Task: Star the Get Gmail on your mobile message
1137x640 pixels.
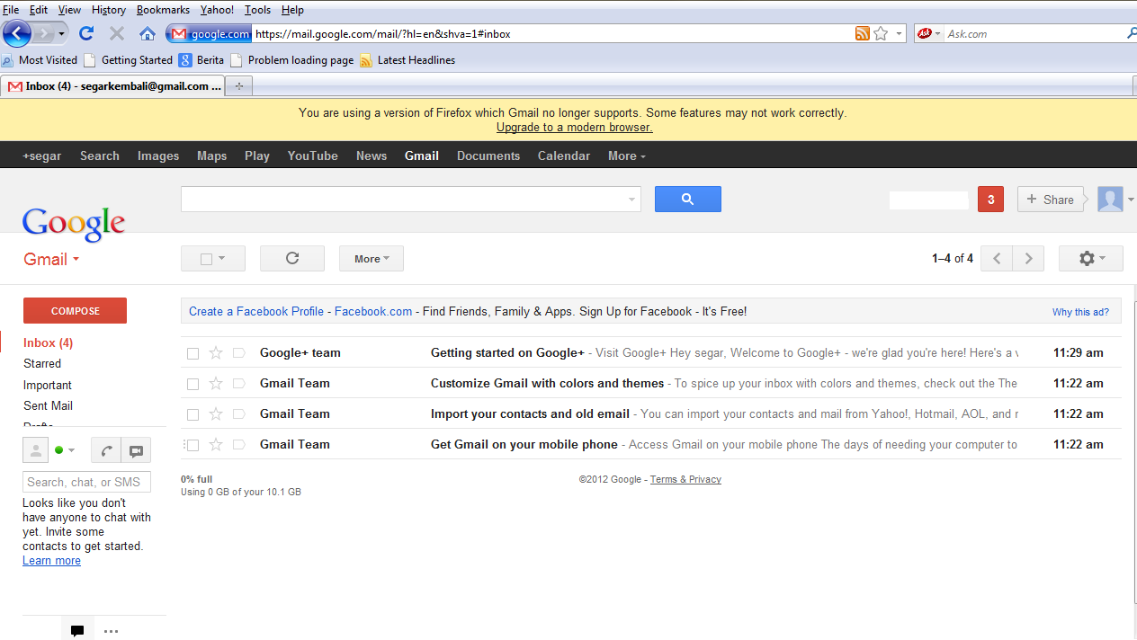Action: (x=216, y=445)
